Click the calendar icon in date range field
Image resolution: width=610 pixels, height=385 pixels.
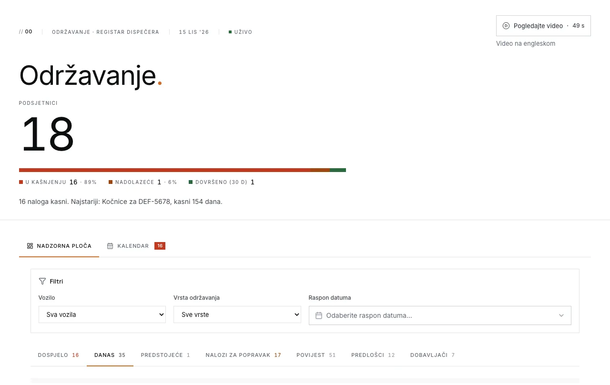[319, 315]
